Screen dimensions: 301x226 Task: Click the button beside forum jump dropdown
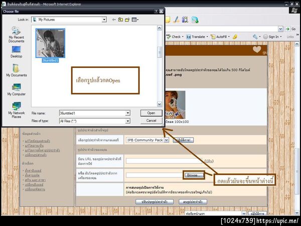[257, 213]
